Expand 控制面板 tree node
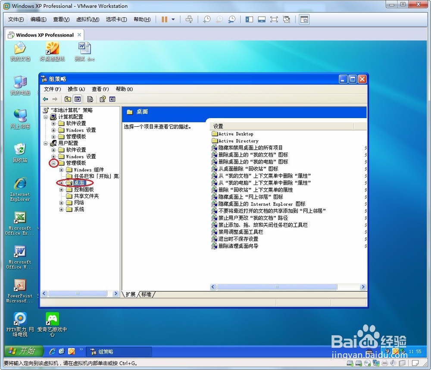This screenshot has width=431, height=370. [62, 190]
